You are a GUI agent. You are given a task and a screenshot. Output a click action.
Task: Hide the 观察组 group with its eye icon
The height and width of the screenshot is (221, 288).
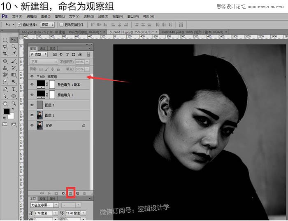pyautogui.click(x=32, y=76)
